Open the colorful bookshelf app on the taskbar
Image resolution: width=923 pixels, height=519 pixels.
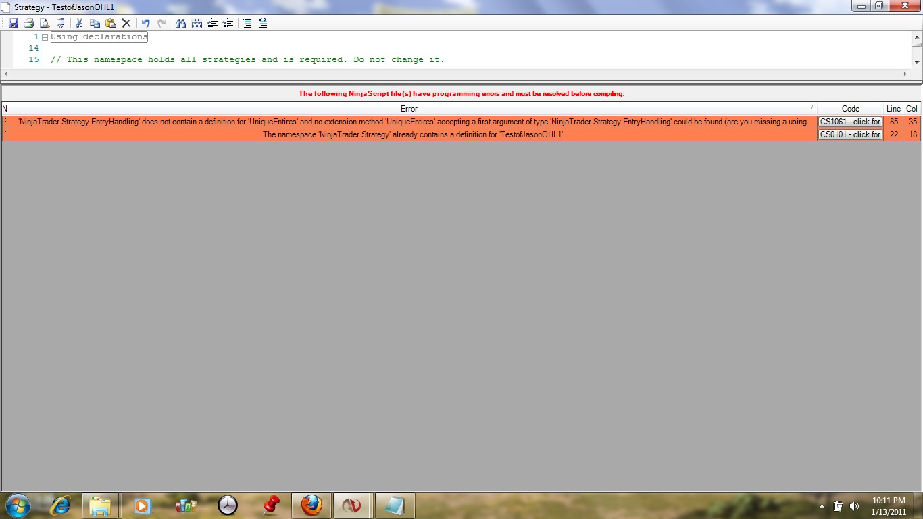click(184, 505)
